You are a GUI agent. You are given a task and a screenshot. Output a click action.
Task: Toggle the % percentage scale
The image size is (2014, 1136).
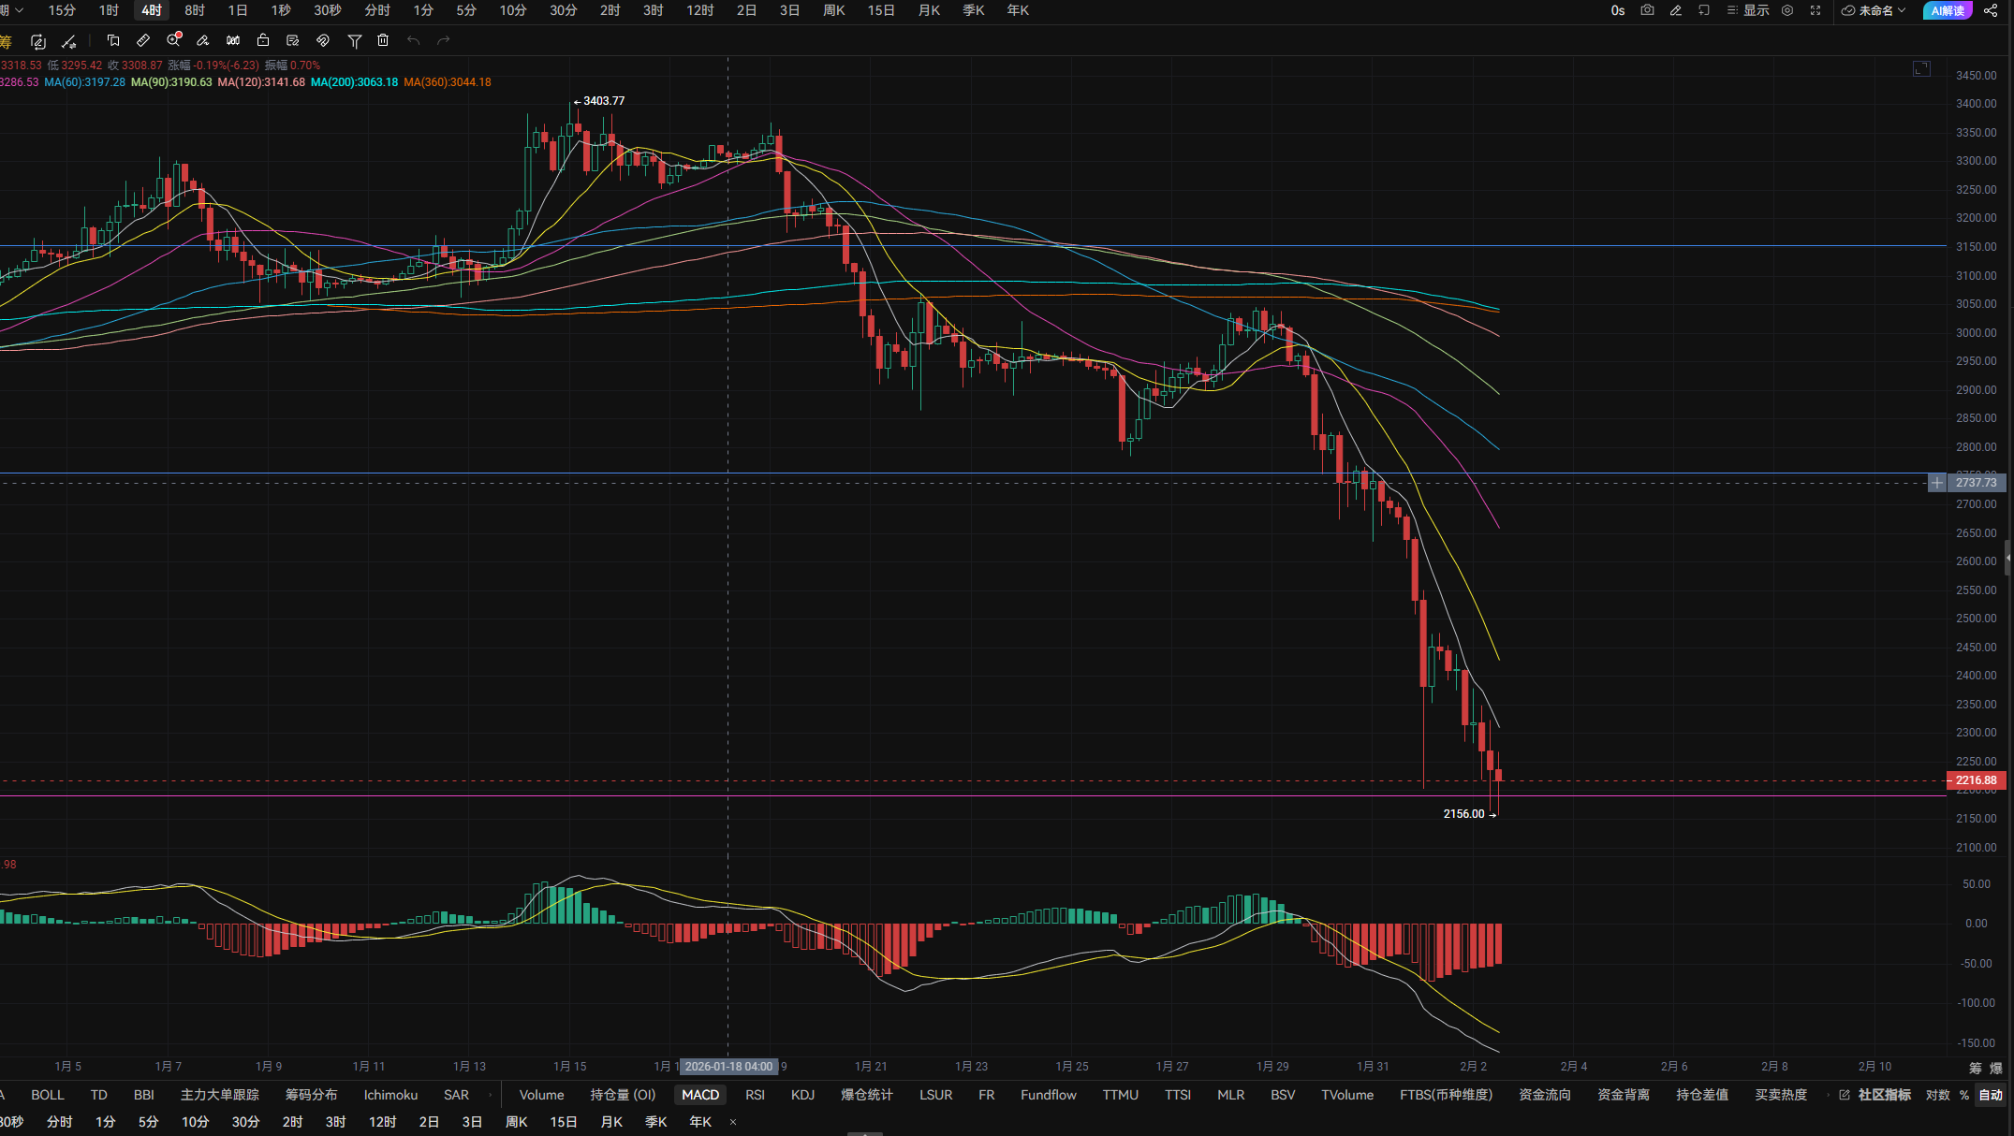click(x=1964, y=1095)
